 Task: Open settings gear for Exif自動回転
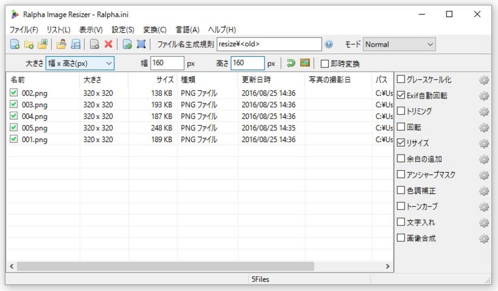click(484, 96)
